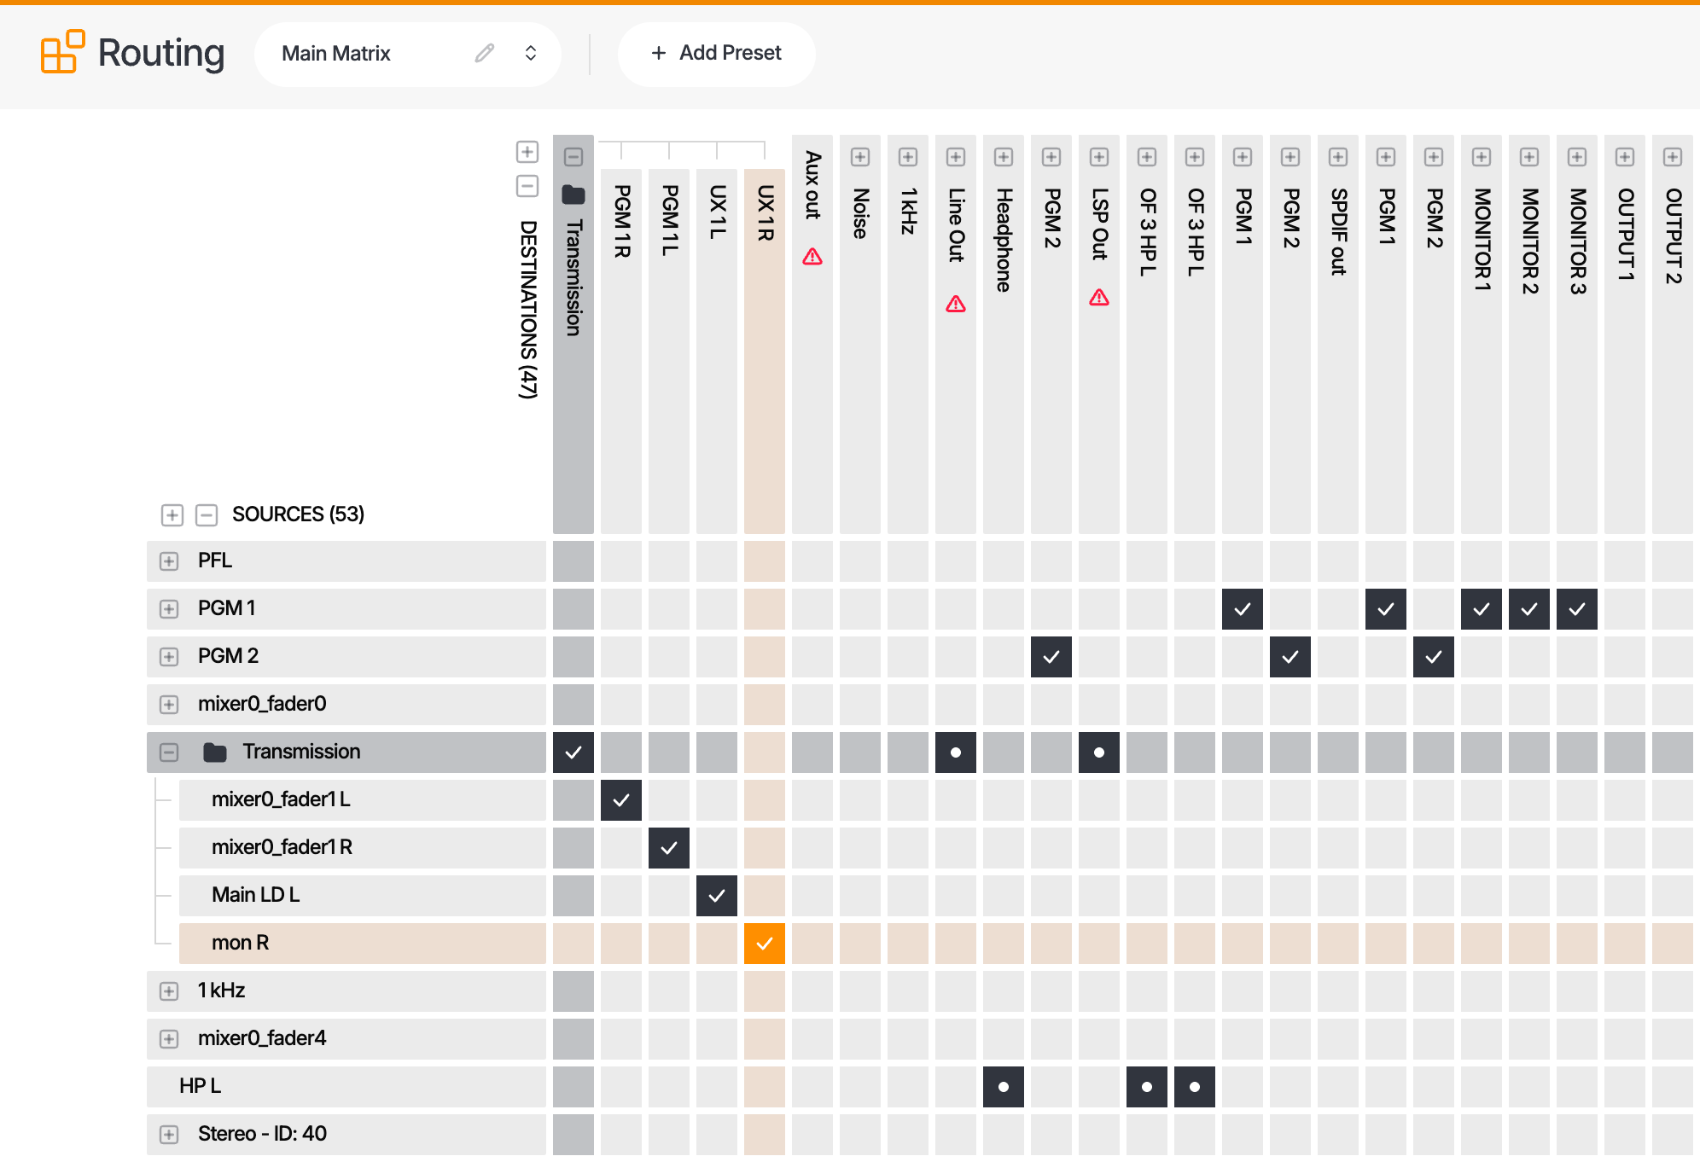Toggle the Main LD L to UX 1 L crosspoint

pyautogui.click(x=717, y=896)
